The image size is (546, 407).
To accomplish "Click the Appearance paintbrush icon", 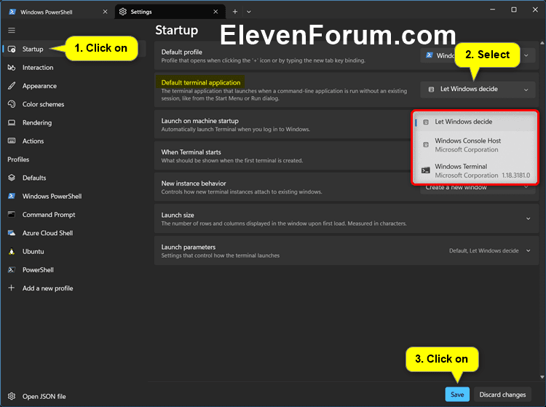I will (x=12, y=86).
